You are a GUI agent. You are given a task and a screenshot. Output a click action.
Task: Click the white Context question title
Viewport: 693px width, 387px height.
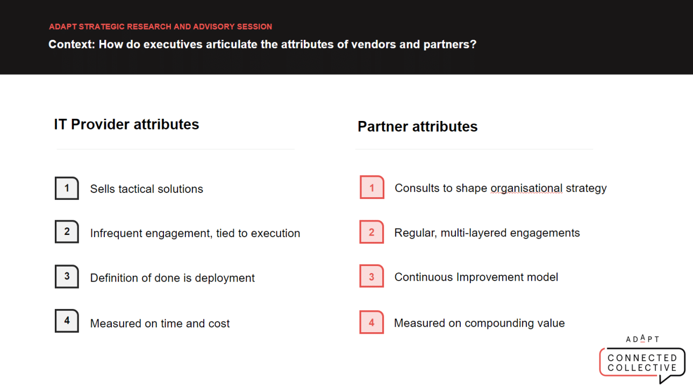[x=262, y=44]
